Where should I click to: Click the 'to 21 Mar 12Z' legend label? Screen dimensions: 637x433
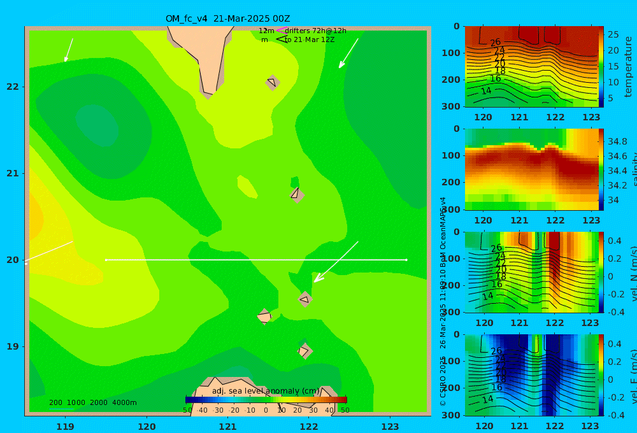coord(310,40)
